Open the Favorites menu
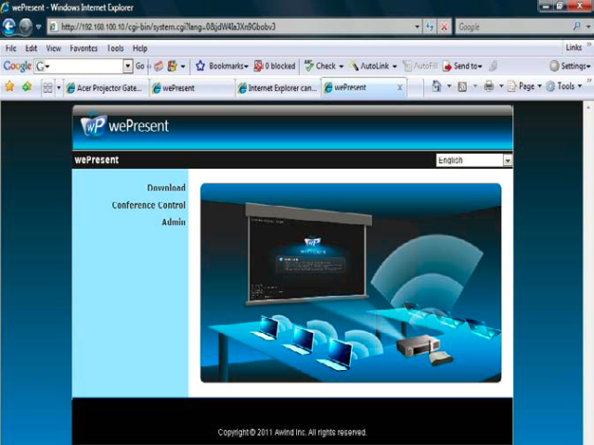Image resolution: width=594 pixels, height=445 pixels. (84, 48)
